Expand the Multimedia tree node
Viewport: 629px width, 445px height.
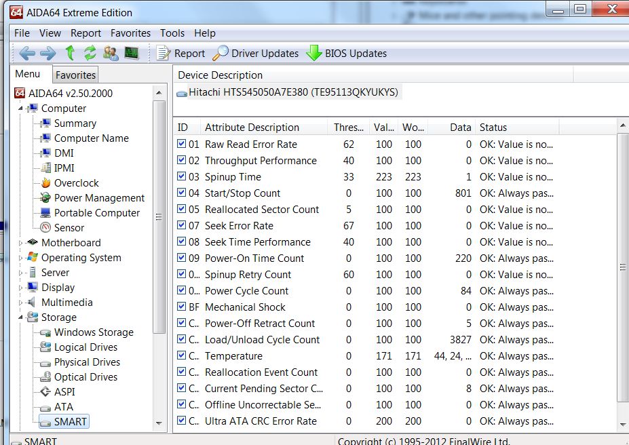(20, 303)
